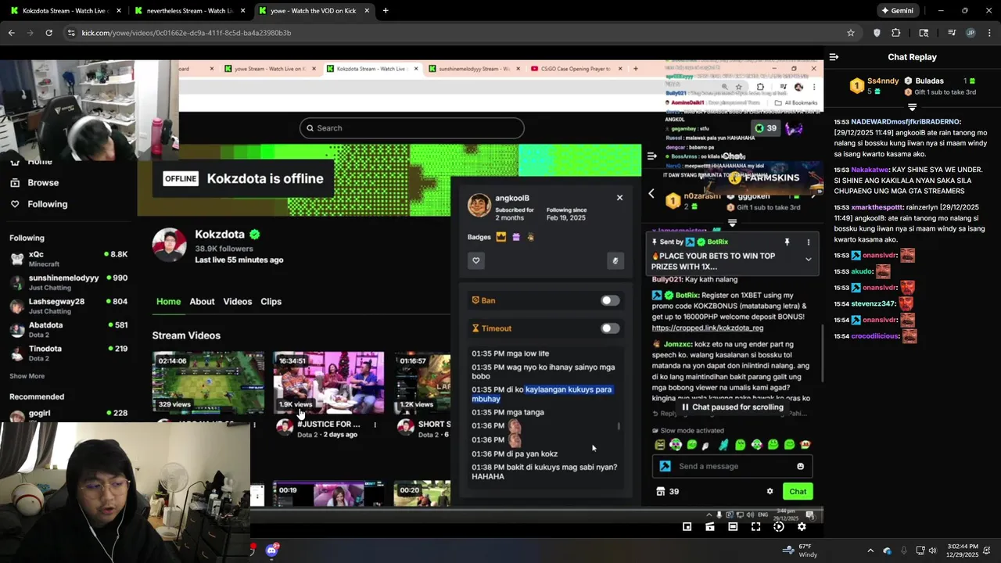Image resolution: width=1001 pixels, height=563 pixels.
Task: Open the 16:34:51 stream video thumbnail
Action: point(328,382)
